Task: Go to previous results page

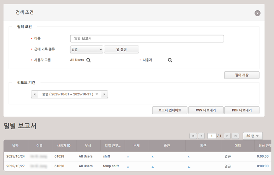Action: pyautogui.click(x=201, y=136)
